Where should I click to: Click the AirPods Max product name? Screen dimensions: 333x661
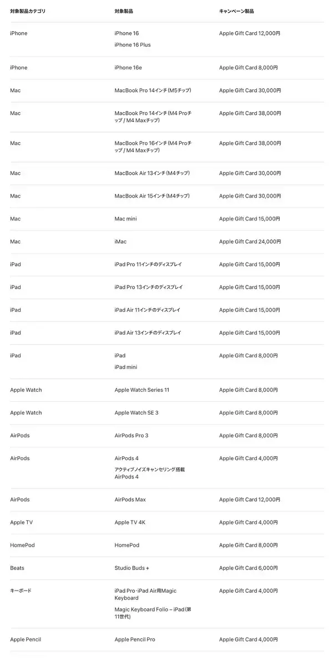[x=130, y=499]
